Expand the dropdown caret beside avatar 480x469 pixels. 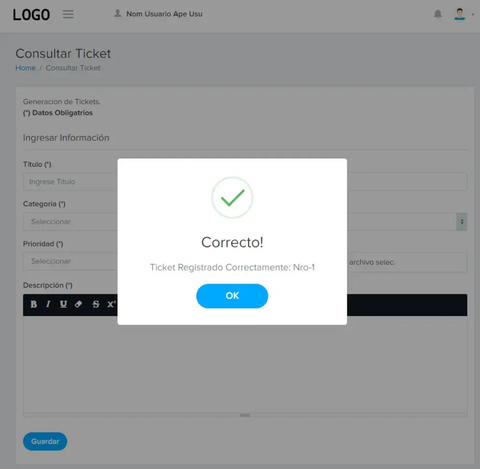pyautogui.click(x=473, y=15)
